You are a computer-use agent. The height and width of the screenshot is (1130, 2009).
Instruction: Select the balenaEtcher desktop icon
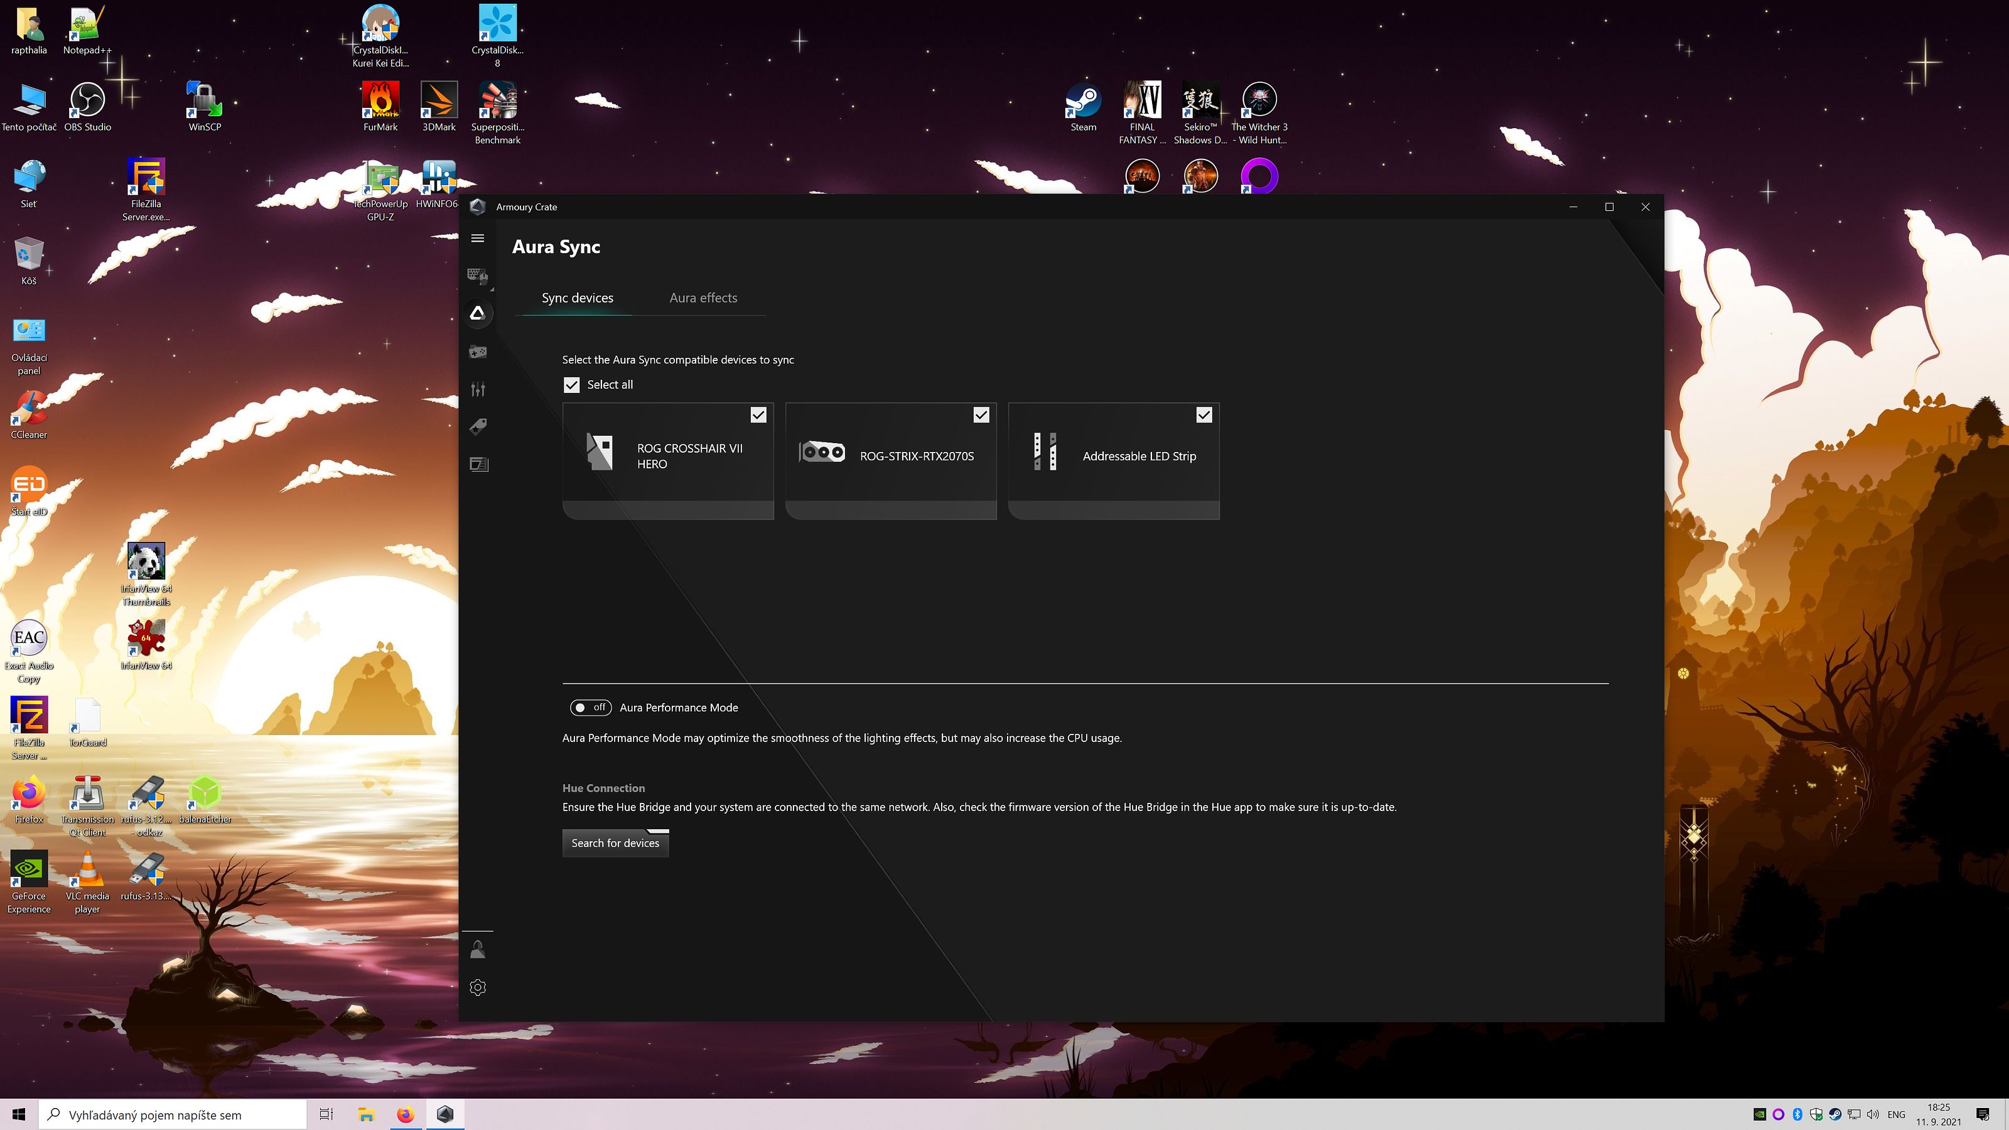(204, 799)
